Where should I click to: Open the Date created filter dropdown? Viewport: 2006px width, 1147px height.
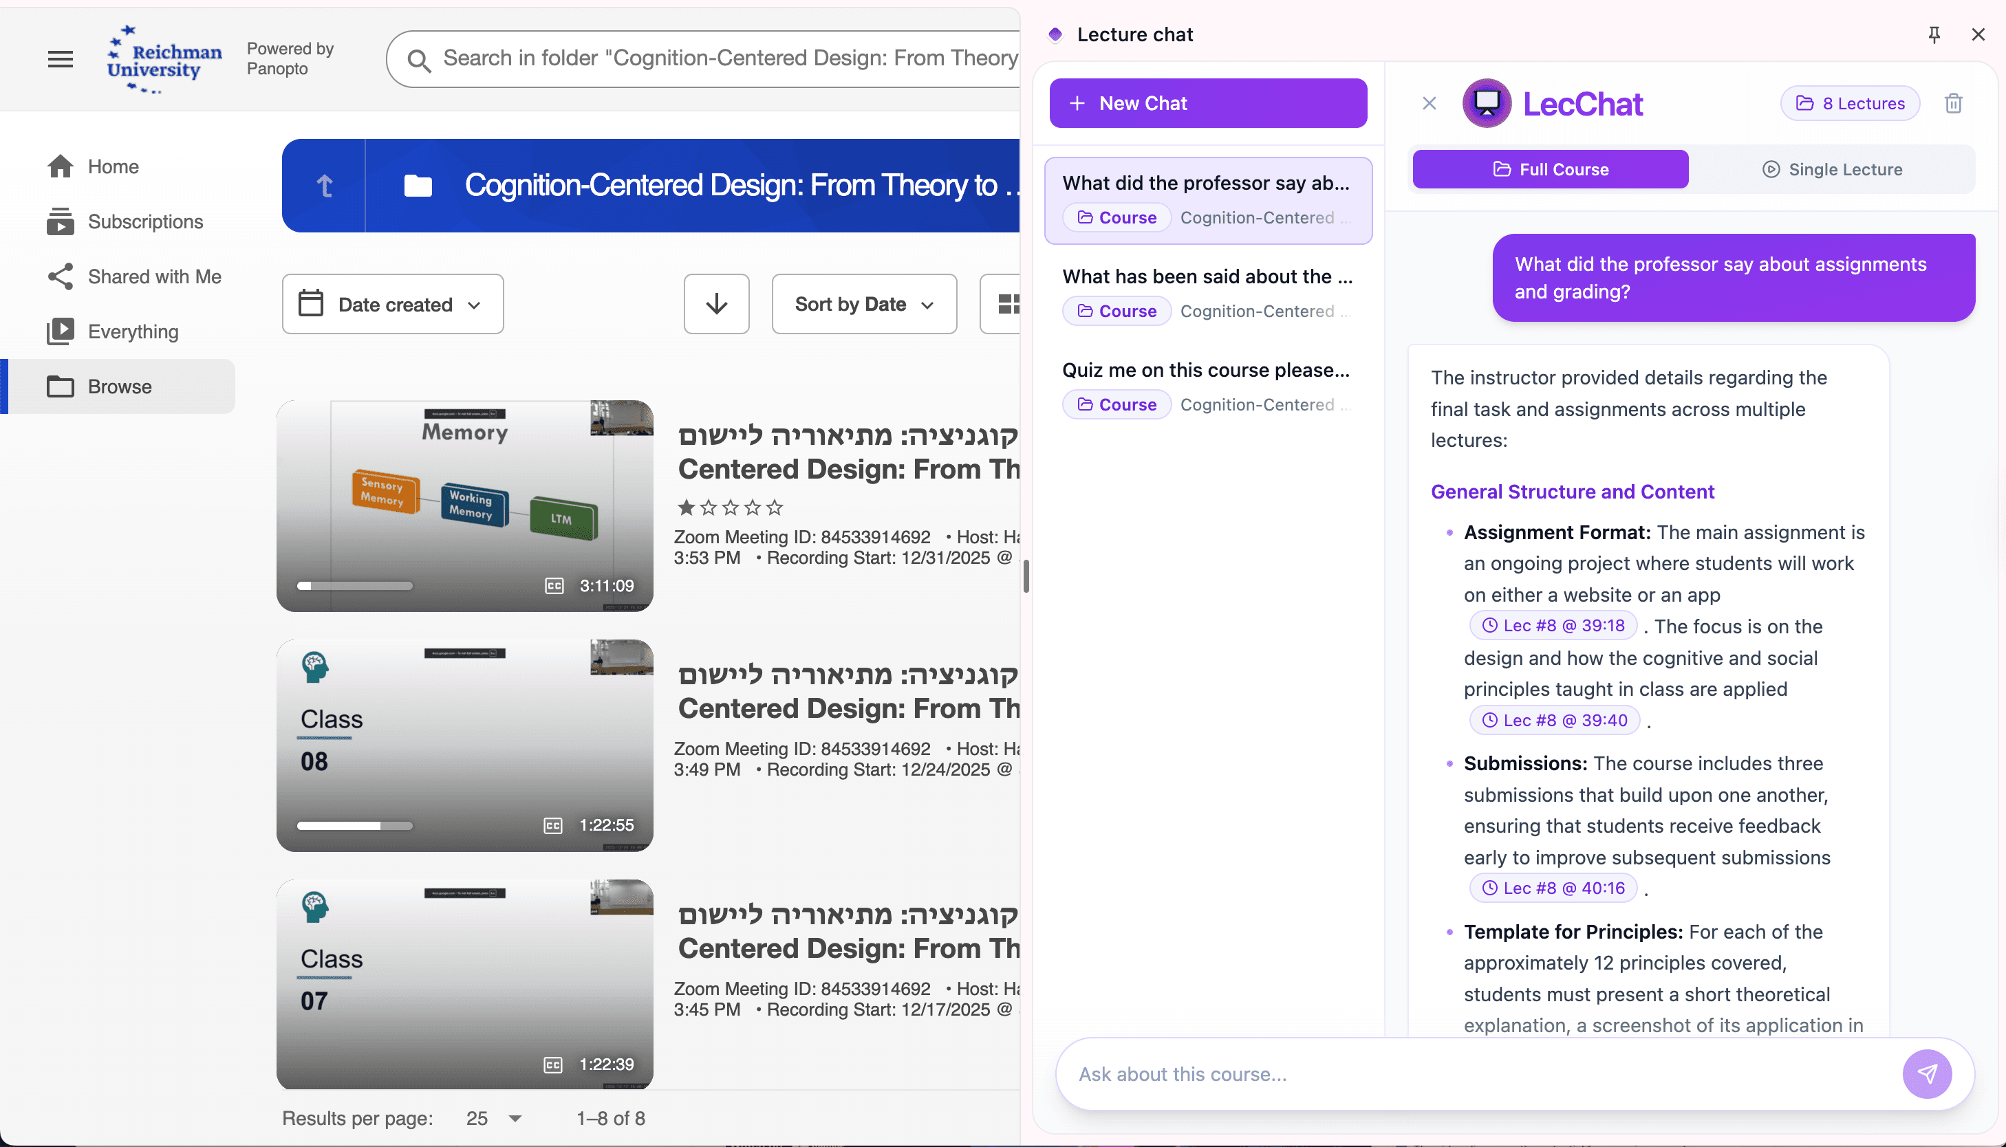point(392,304)
